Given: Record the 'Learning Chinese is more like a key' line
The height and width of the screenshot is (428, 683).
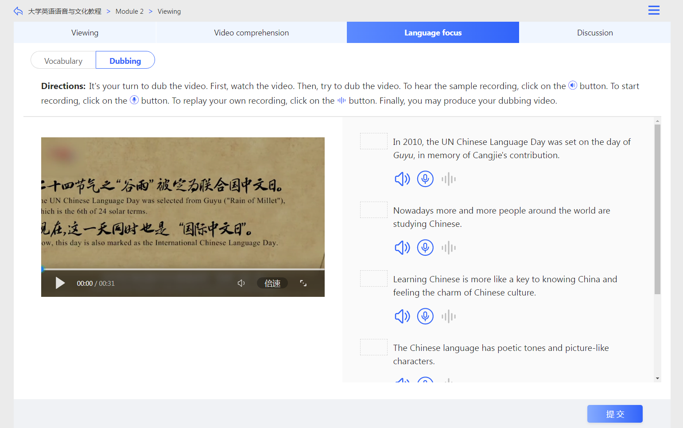Looking at the screenshot, I should [x=425, y=316].
